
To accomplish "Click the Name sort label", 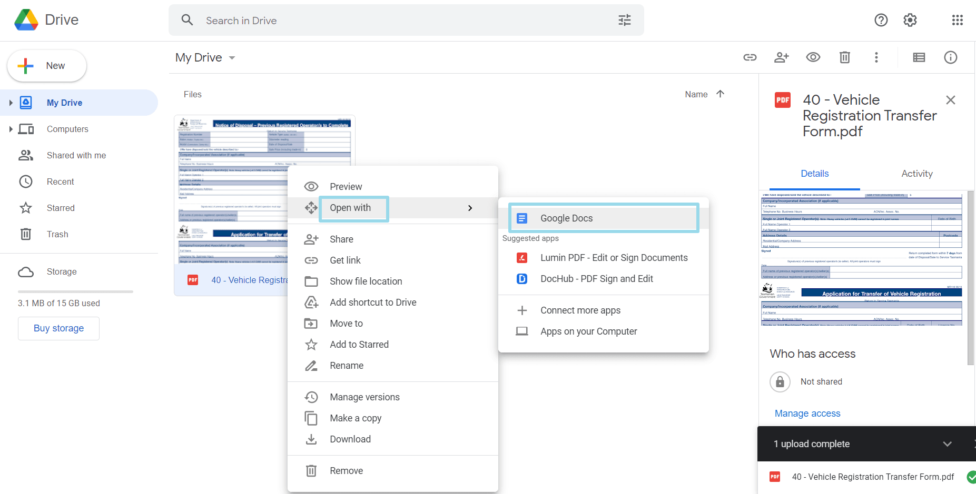I will pos(696,94).
